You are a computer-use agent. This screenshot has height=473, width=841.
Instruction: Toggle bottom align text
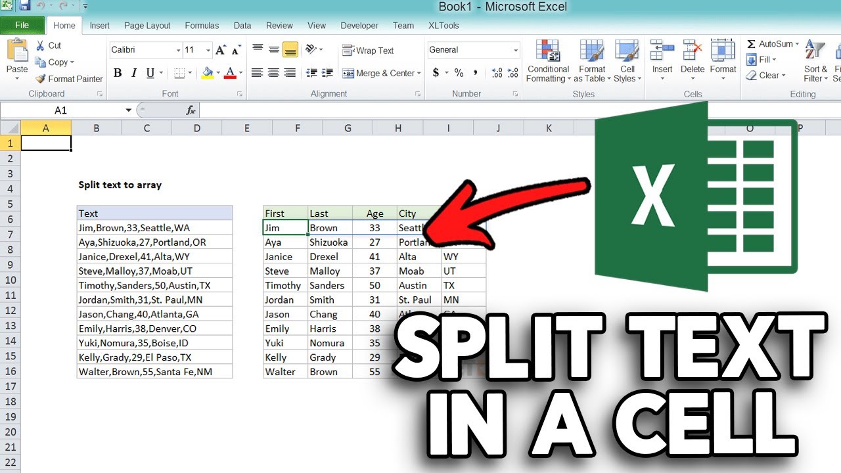(290, 50)
